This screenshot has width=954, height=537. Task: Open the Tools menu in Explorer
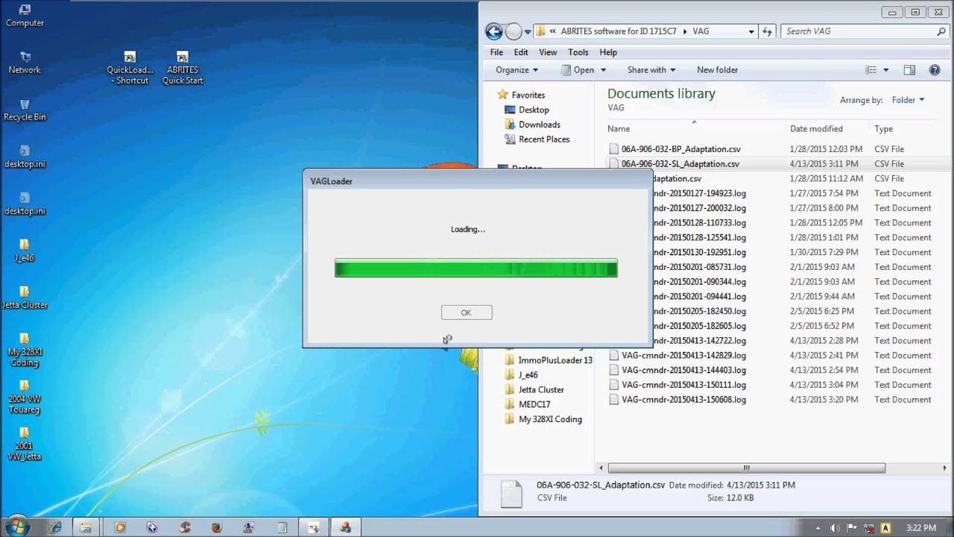(578, 52)
